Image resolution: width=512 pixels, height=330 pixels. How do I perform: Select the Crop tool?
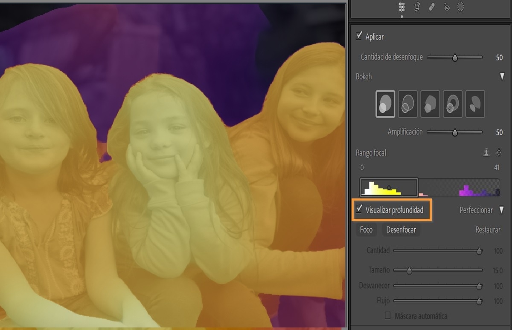point(416,7)
